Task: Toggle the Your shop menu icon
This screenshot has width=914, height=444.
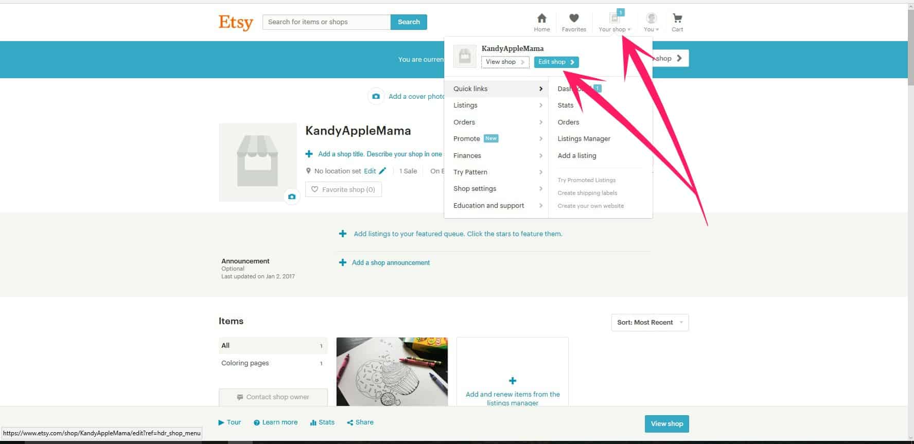Action: point(614,23)
